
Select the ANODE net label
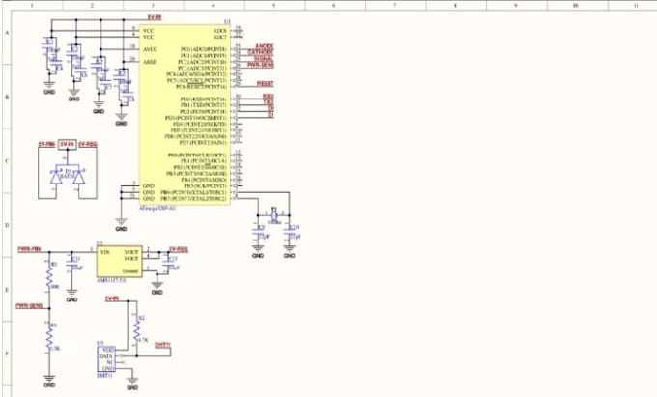pos(265,46)
